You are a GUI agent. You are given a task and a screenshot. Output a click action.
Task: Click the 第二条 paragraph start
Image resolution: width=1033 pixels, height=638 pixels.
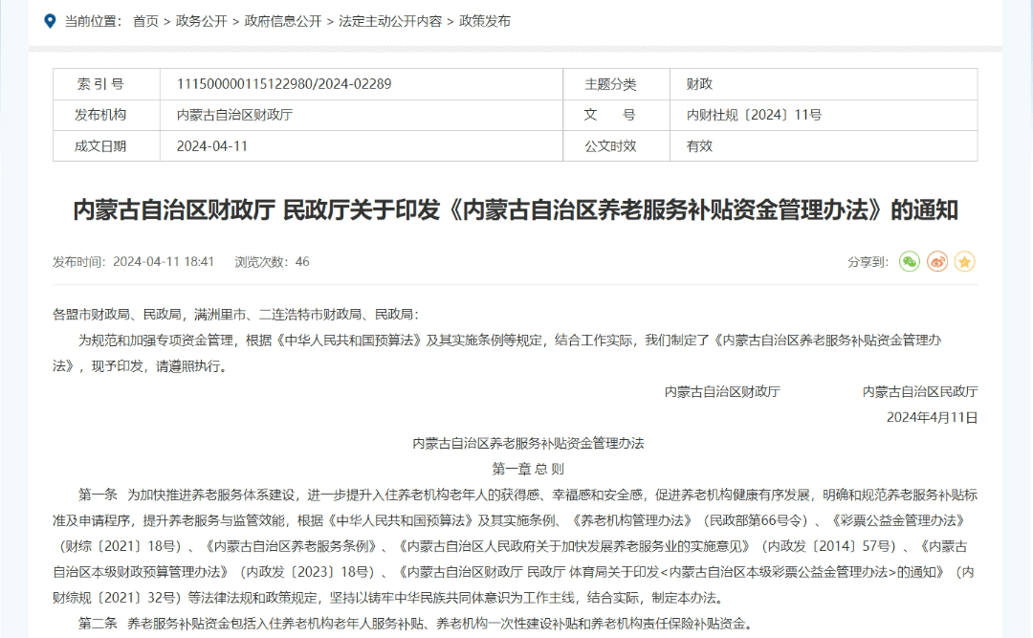(99, 623)
